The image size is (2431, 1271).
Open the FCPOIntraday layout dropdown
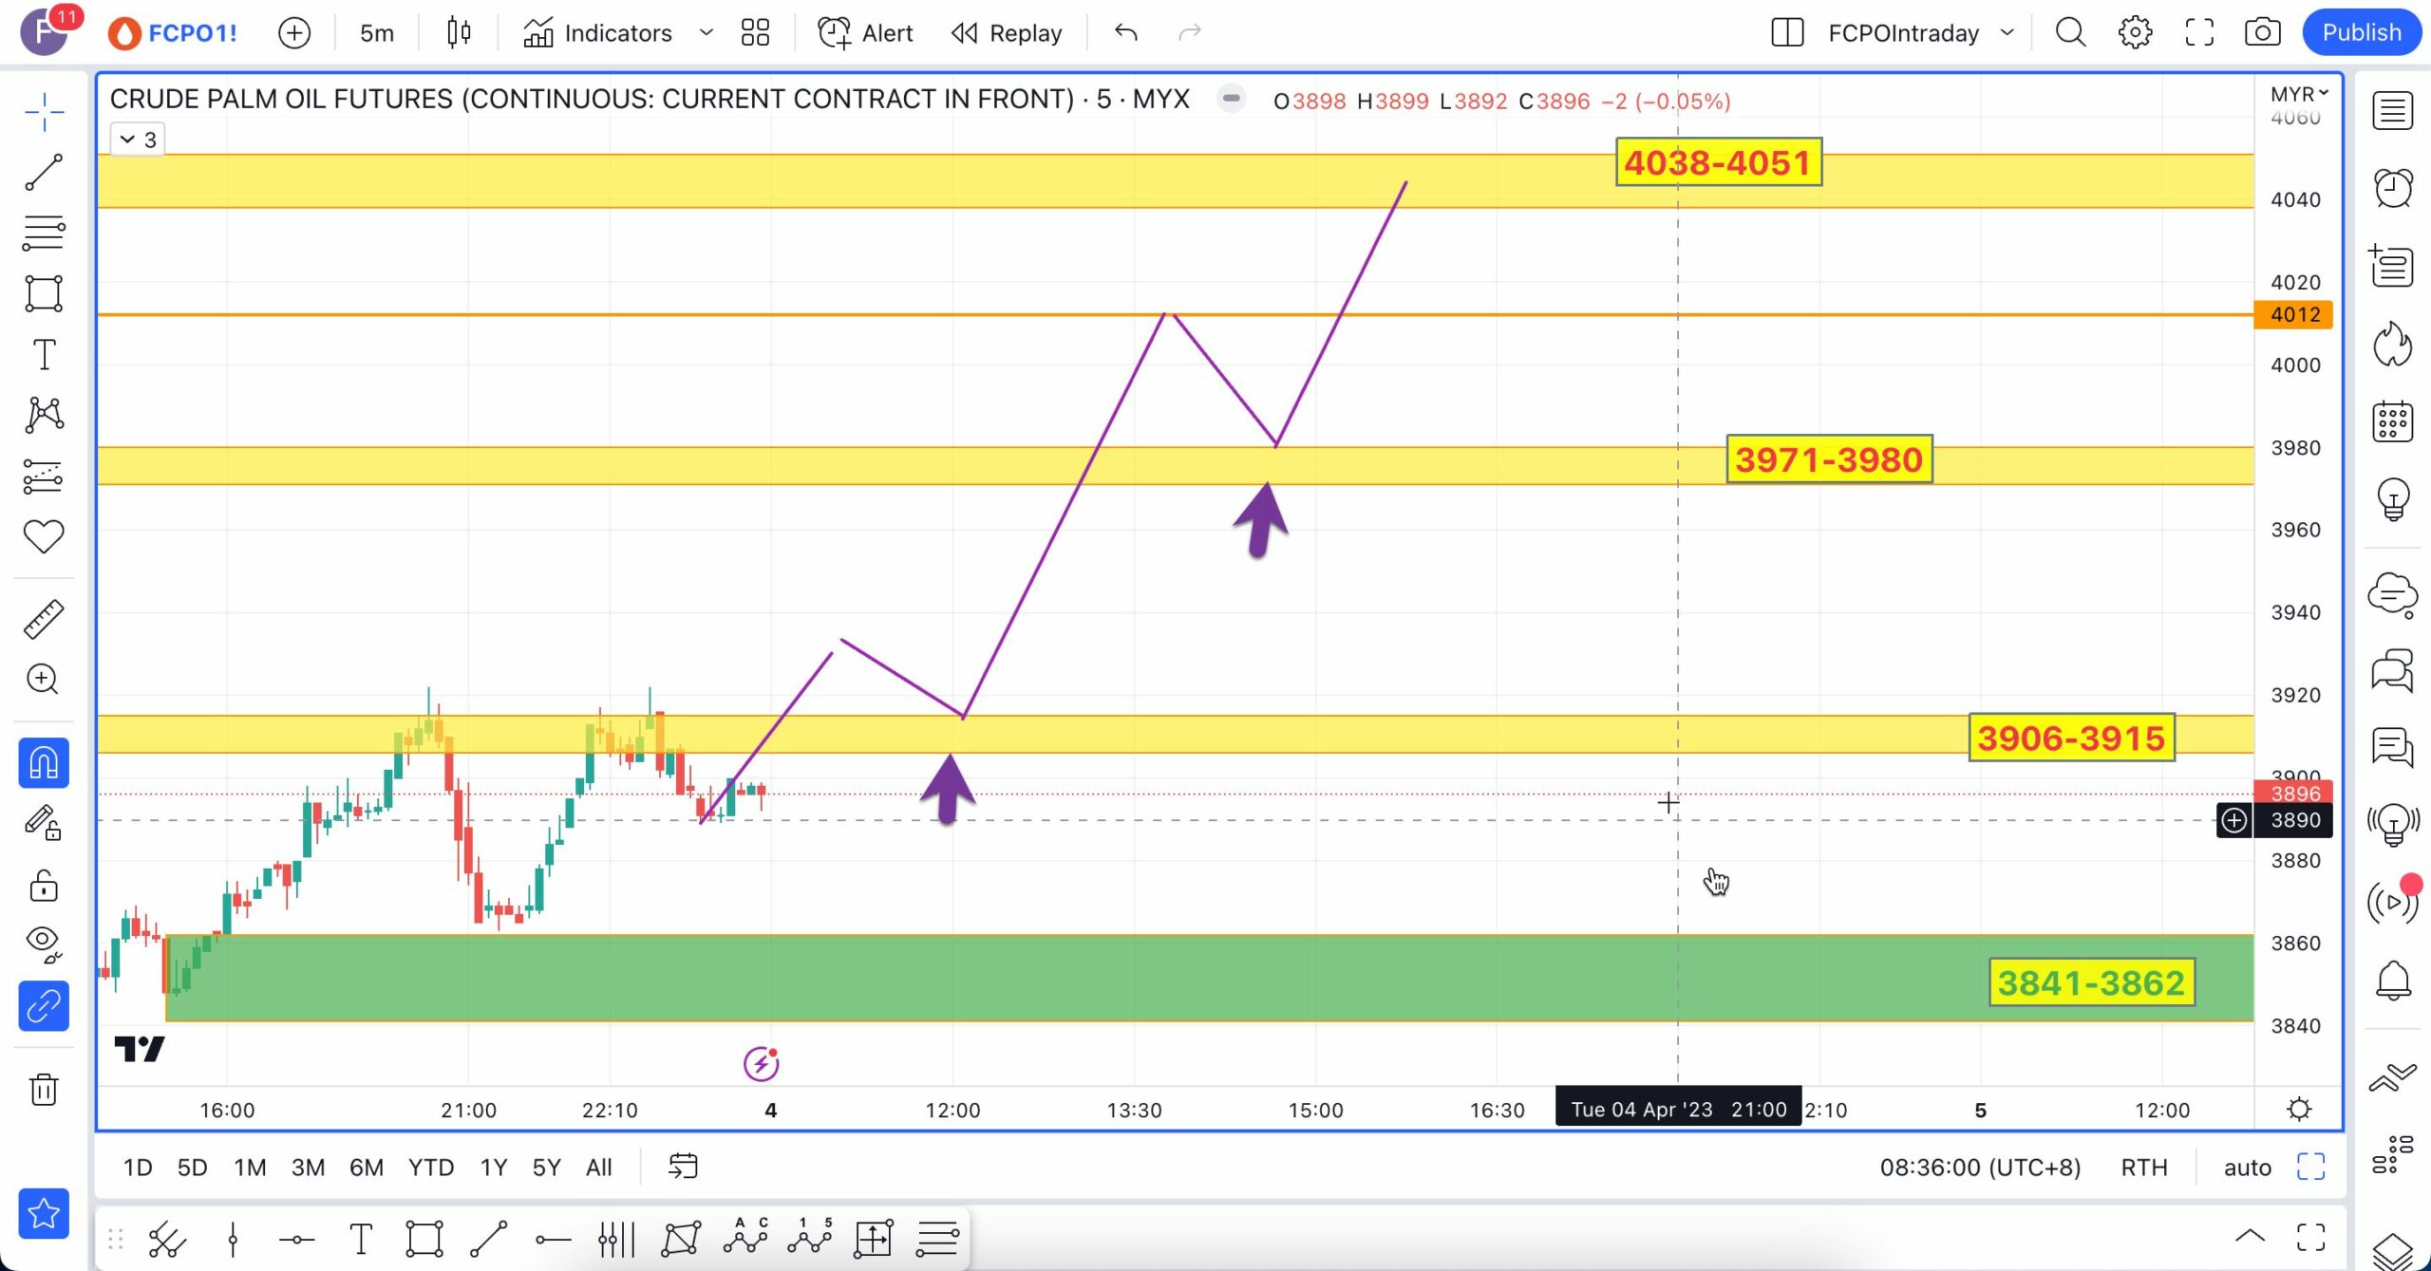(x=2007, y=32)
